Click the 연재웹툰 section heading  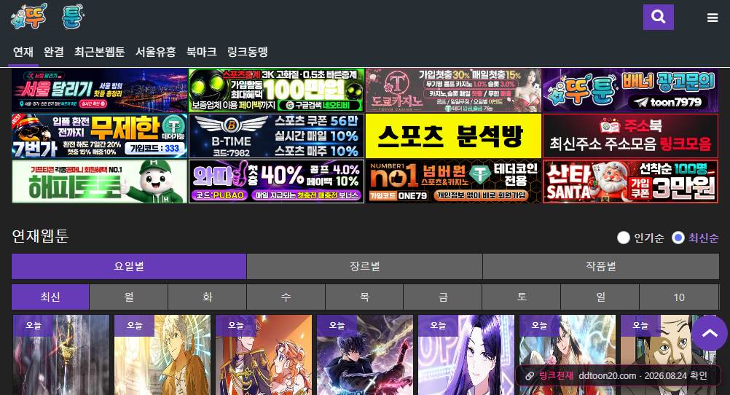(41, 236)
